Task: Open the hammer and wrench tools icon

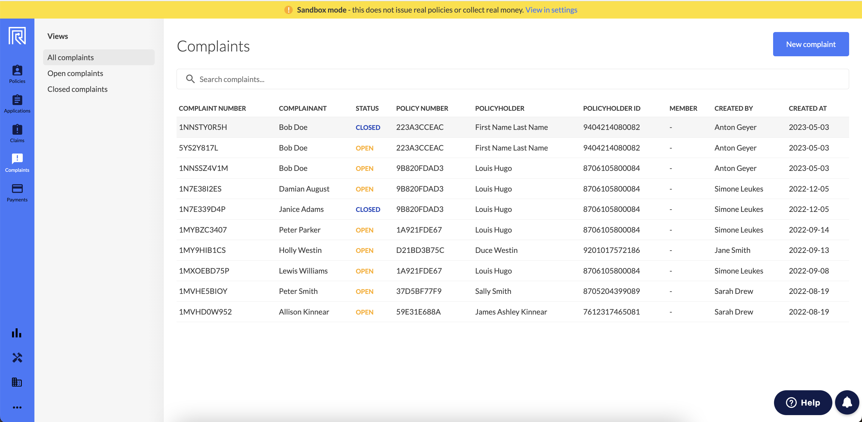Action: [x=17, y=358]
